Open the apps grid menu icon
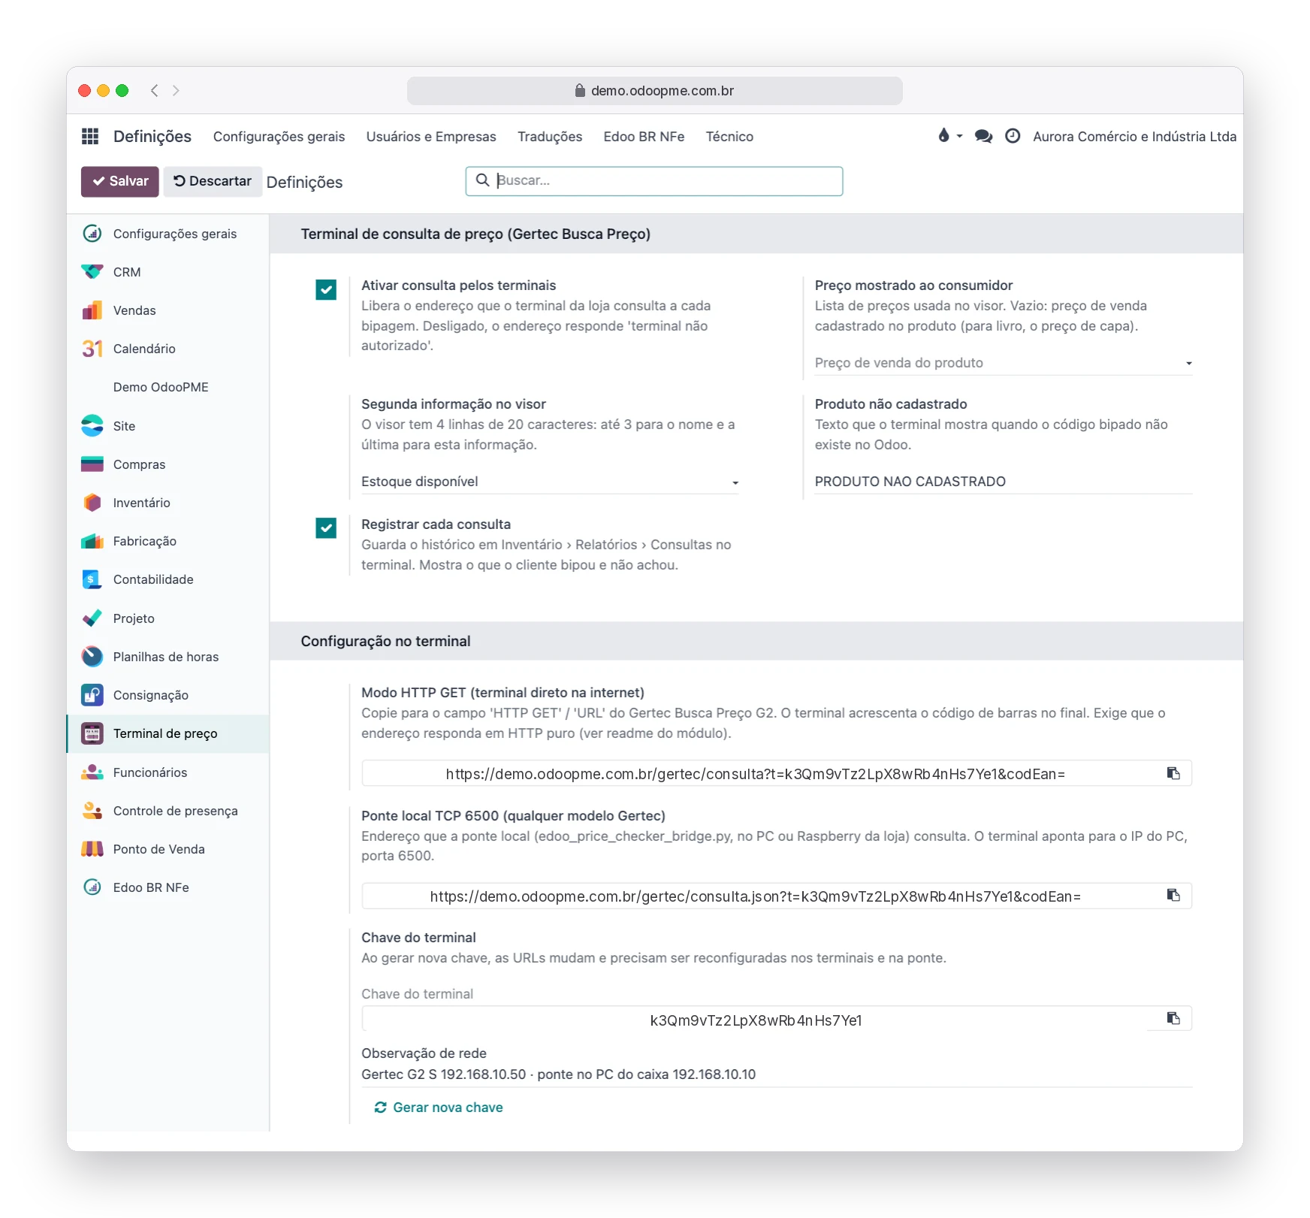Screen dimensions: 1310x1218 click(x=90, y=136)
